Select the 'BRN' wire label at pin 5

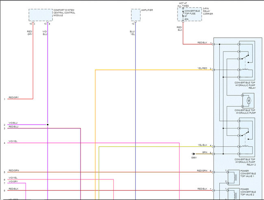click(205, 152)
